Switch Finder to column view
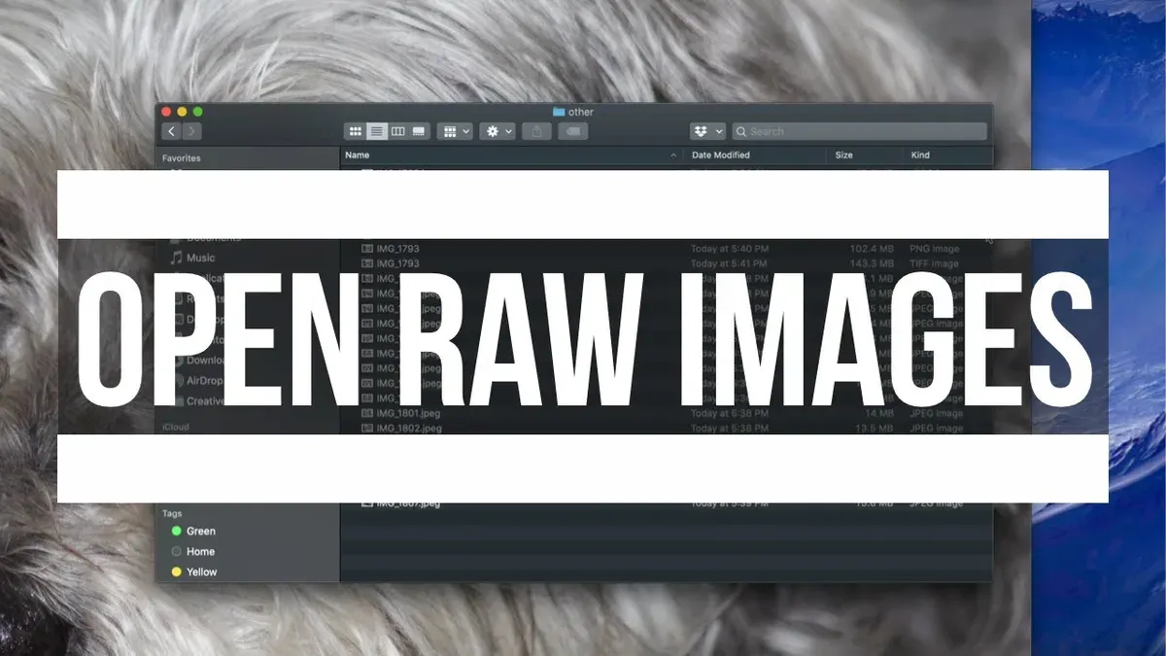Viewport: 1166px width, 656px height. (x=397, y=131)
